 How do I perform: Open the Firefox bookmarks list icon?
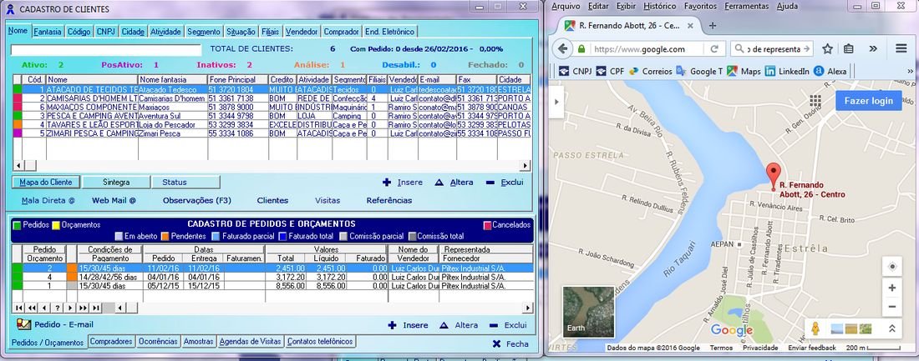[x=848, y=48]
